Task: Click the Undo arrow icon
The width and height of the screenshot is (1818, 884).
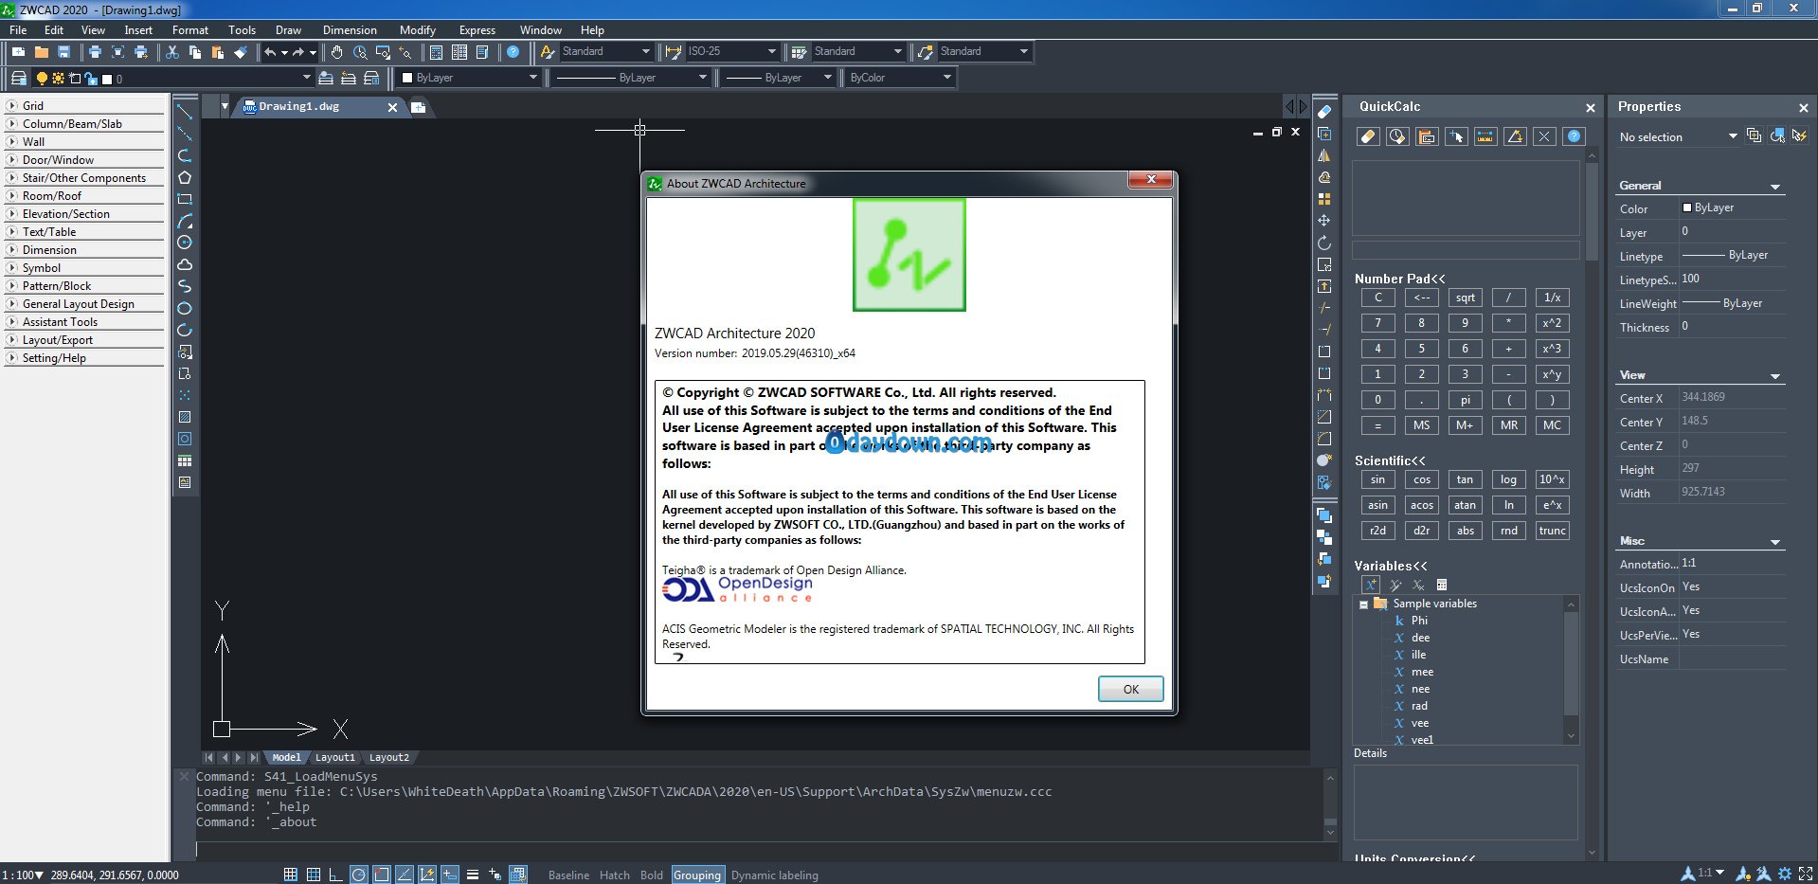Action: tap(271, 52)
